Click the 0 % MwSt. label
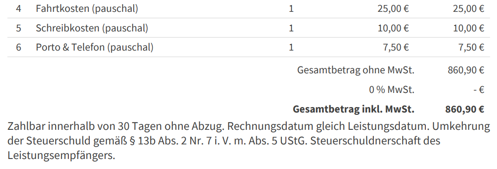The width and height of the screenshot is (497, 169). (x=392, y=90)
